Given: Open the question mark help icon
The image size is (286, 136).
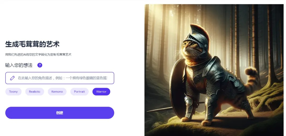Looking at the screenshot, I should [x=40, y=65].
